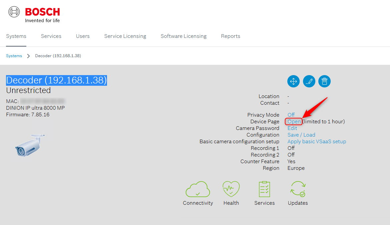Edit the Camera Password
The height and width of the screenshot is (225, 390).
click(x=292, y=128)
